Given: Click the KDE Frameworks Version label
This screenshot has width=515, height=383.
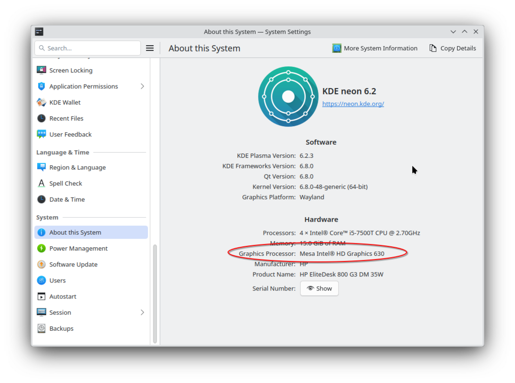Looking at the screenshot, I should [259, 166].
